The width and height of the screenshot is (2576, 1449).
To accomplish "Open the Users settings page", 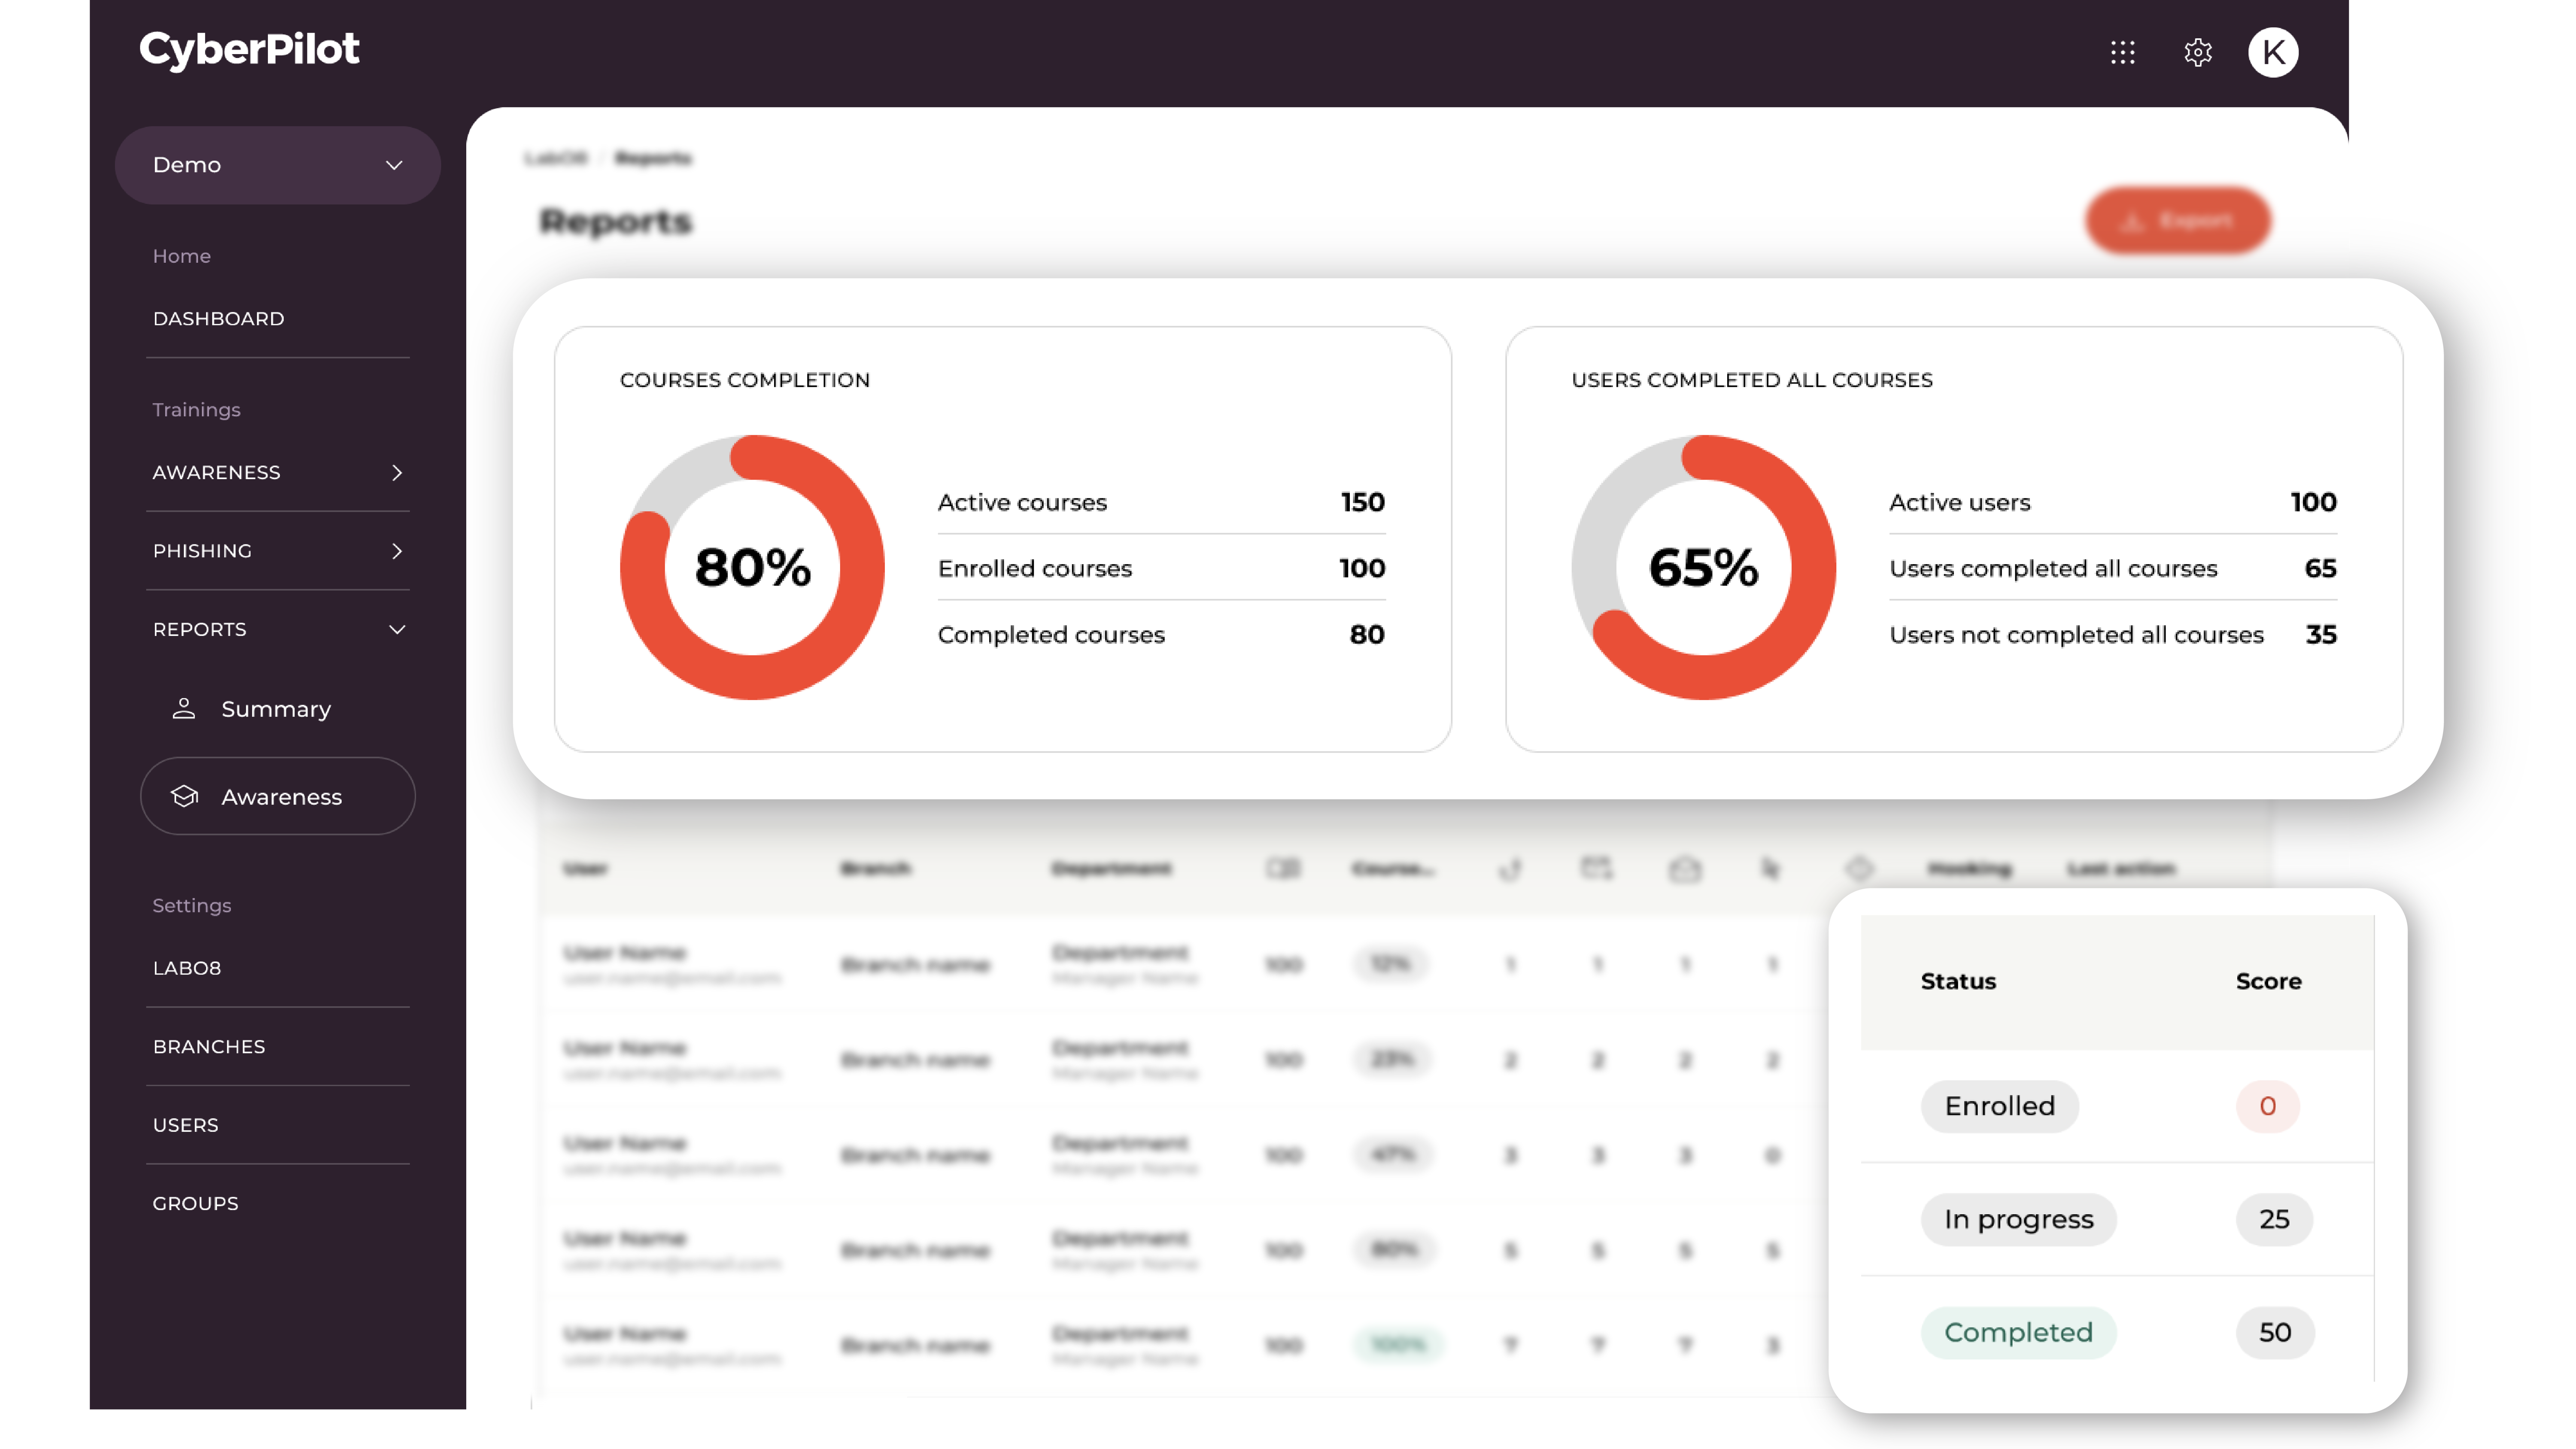I will pos(185,1125).
